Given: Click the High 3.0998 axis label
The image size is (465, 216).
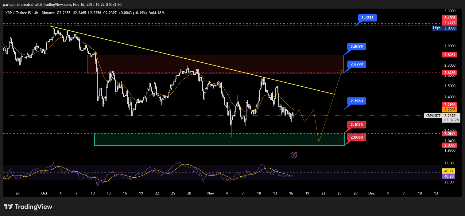Looking at the screenshot, I should (444, 28).
